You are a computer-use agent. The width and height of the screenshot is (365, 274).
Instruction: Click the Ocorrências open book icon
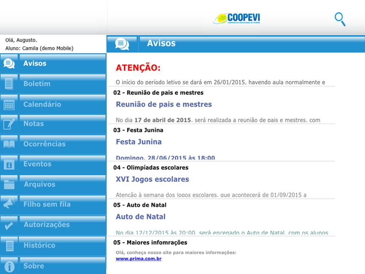pyautogui.click(x=9, y=144)
